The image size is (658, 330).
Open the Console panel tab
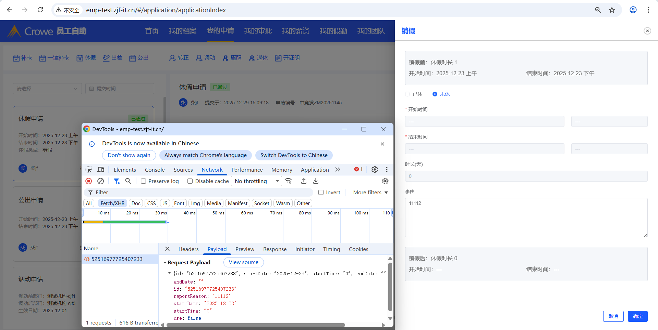155,170
